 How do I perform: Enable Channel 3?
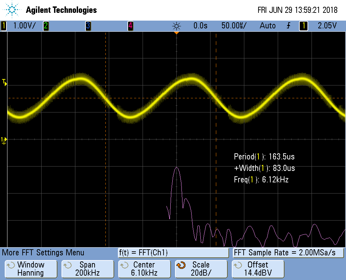(88, 26)
